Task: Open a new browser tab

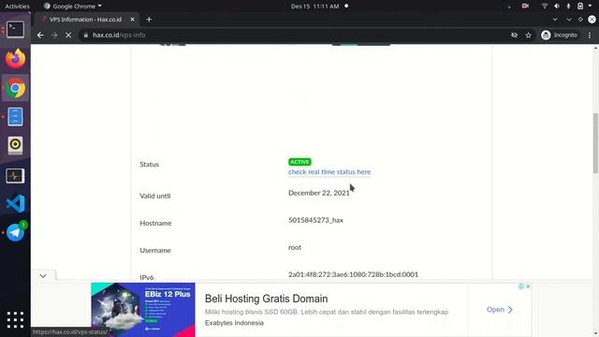Action: pos(149,20)
